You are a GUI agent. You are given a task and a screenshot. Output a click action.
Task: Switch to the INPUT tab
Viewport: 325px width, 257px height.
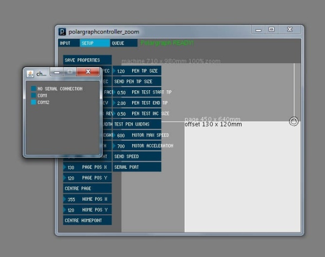click(69, 43)
